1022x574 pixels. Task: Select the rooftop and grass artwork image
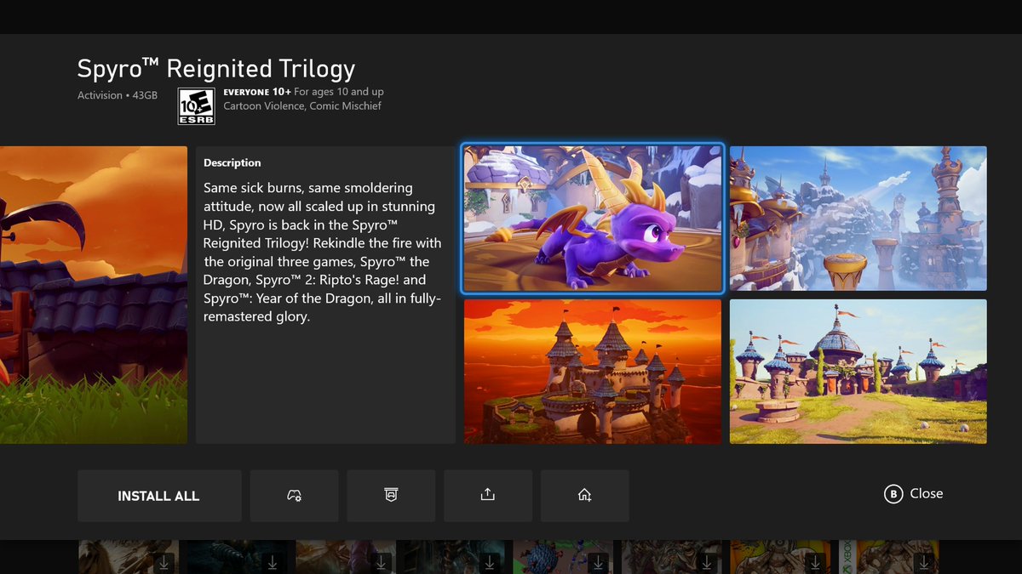click(x=94, y=295)
